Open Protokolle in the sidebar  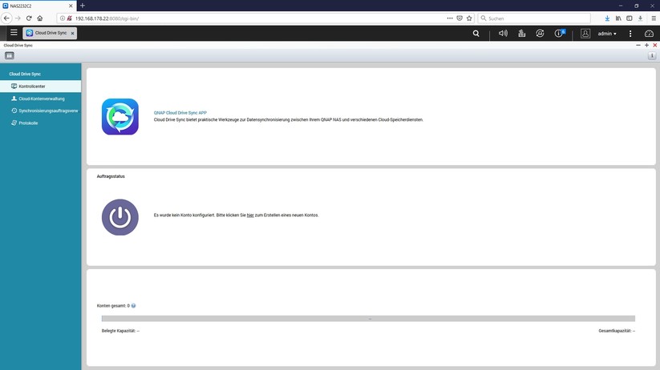28,123
